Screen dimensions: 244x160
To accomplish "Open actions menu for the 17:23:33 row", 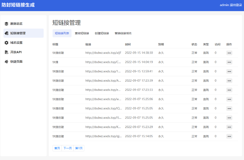I will 229,90.
